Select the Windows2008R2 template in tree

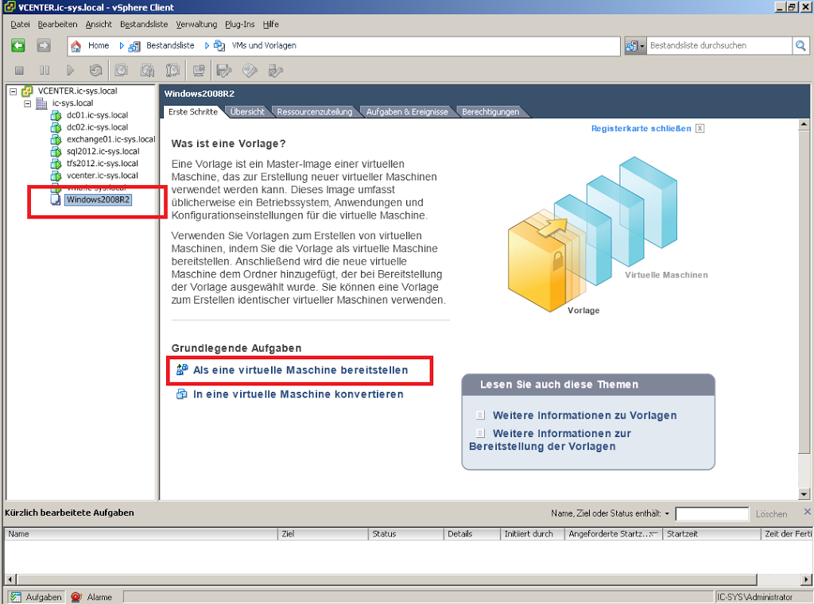click(x=98, y=199)
